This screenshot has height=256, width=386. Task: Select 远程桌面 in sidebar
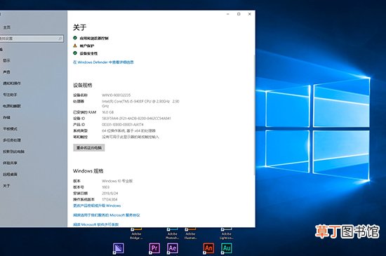pyautogui.click(x=10, y=175)
